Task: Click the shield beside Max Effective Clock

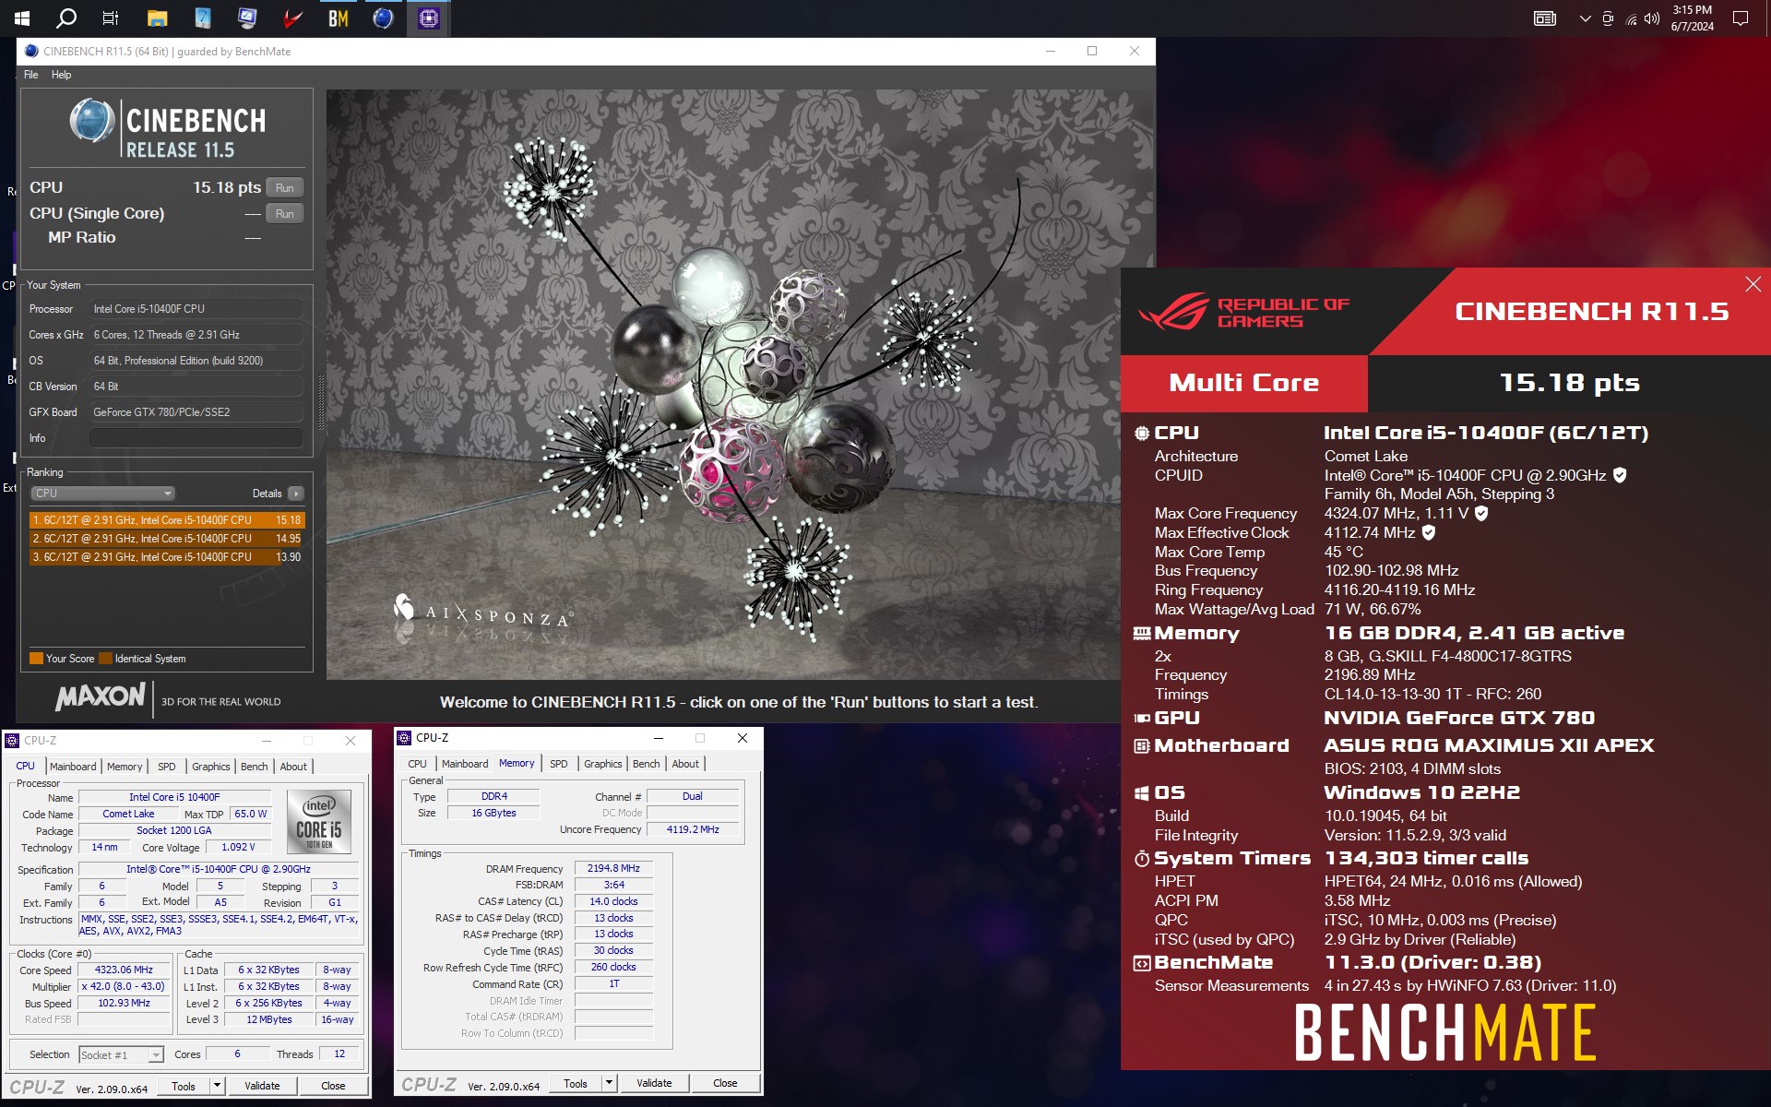Action: 1428,532
